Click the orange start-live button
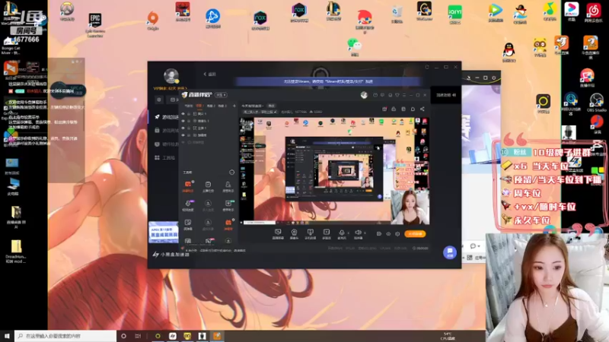The height and width of the screenshot is (342, 609). coord(415,234)
